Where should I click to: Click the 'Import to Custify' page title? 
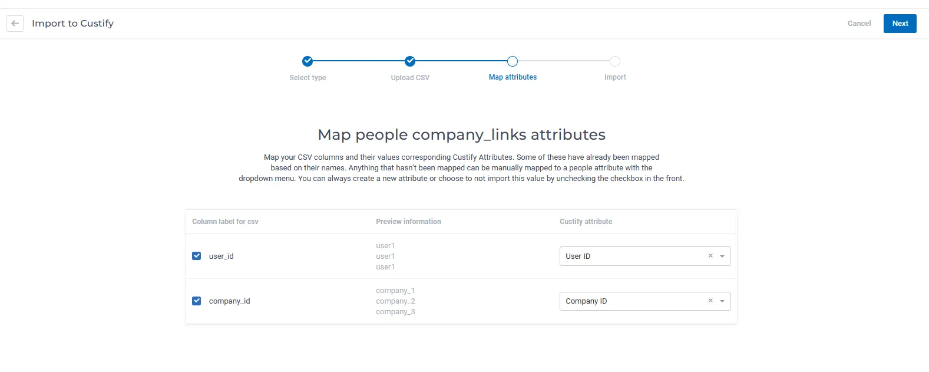72,24
